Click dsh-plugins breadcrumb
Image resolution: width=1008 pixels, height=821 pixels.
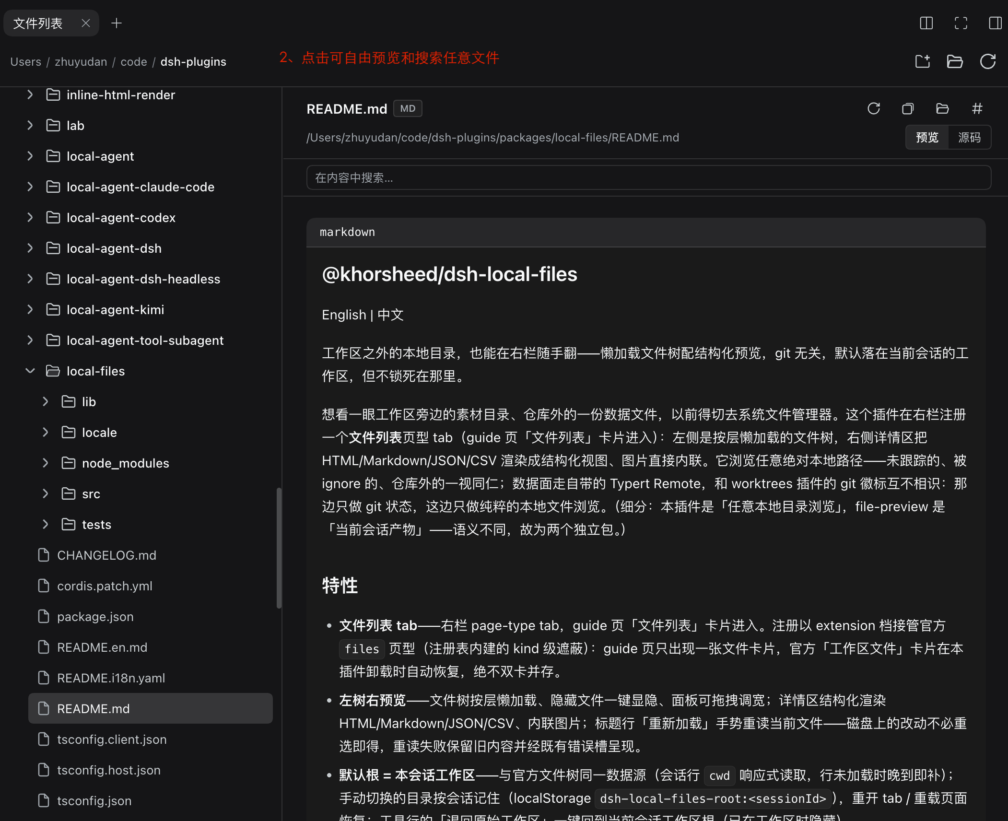pyautogui.click(x=193, y=62)
